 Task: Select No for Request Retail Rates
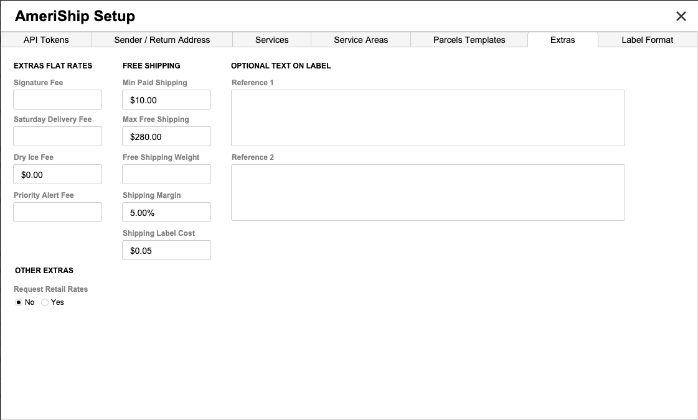19,302
